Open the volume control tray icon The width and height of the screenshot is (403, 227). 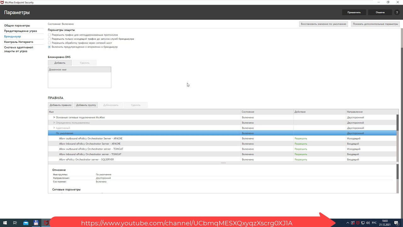[x=368, y=223]
